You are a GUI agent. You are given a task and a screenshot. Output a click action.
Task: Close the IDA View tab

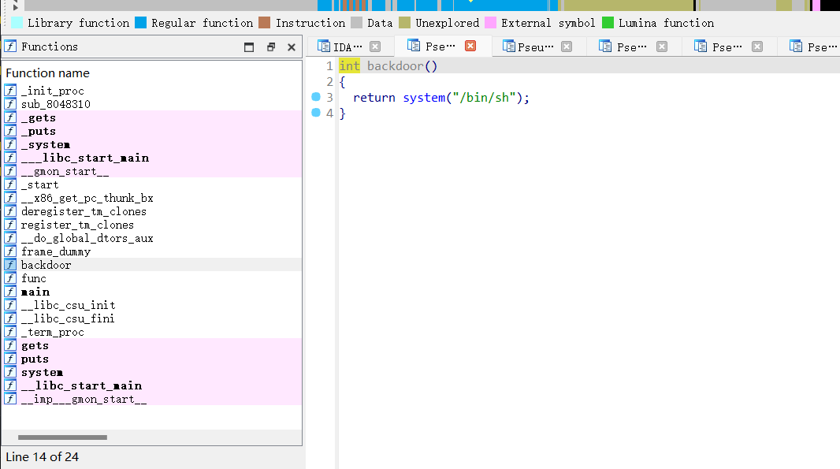click(375, 47)
